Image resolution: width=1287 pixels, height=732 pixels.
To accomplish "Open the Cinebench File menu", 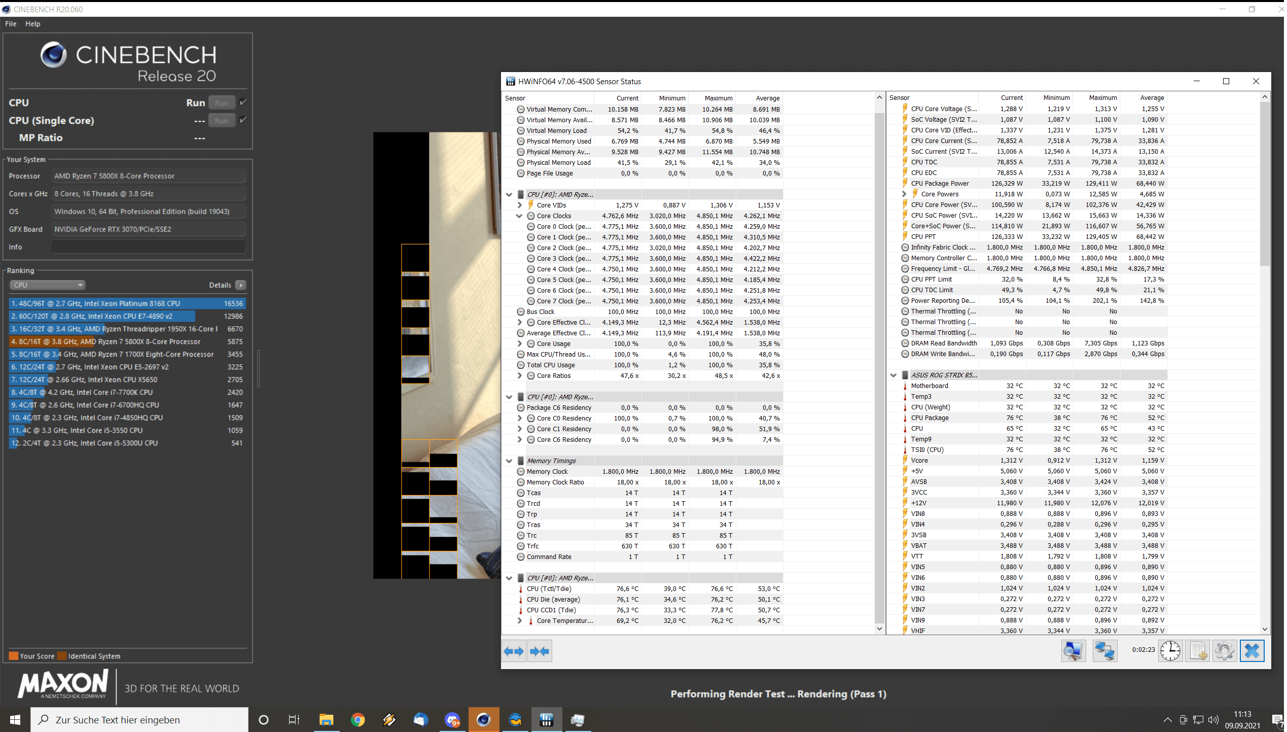I will tap(11, 24).
